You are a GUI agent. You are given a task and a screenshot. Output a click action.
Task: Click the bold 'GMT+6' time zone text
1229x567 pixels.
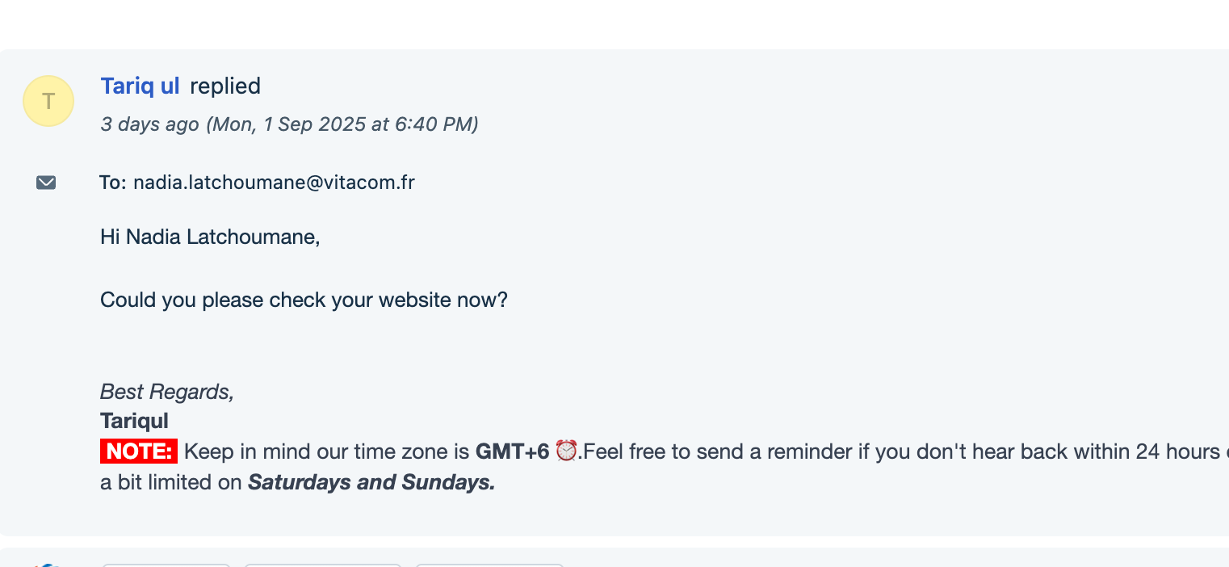512,451
